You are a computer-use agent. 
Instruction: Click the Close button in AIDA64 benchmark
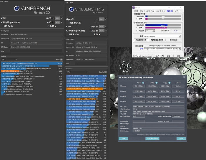(181, 139)
